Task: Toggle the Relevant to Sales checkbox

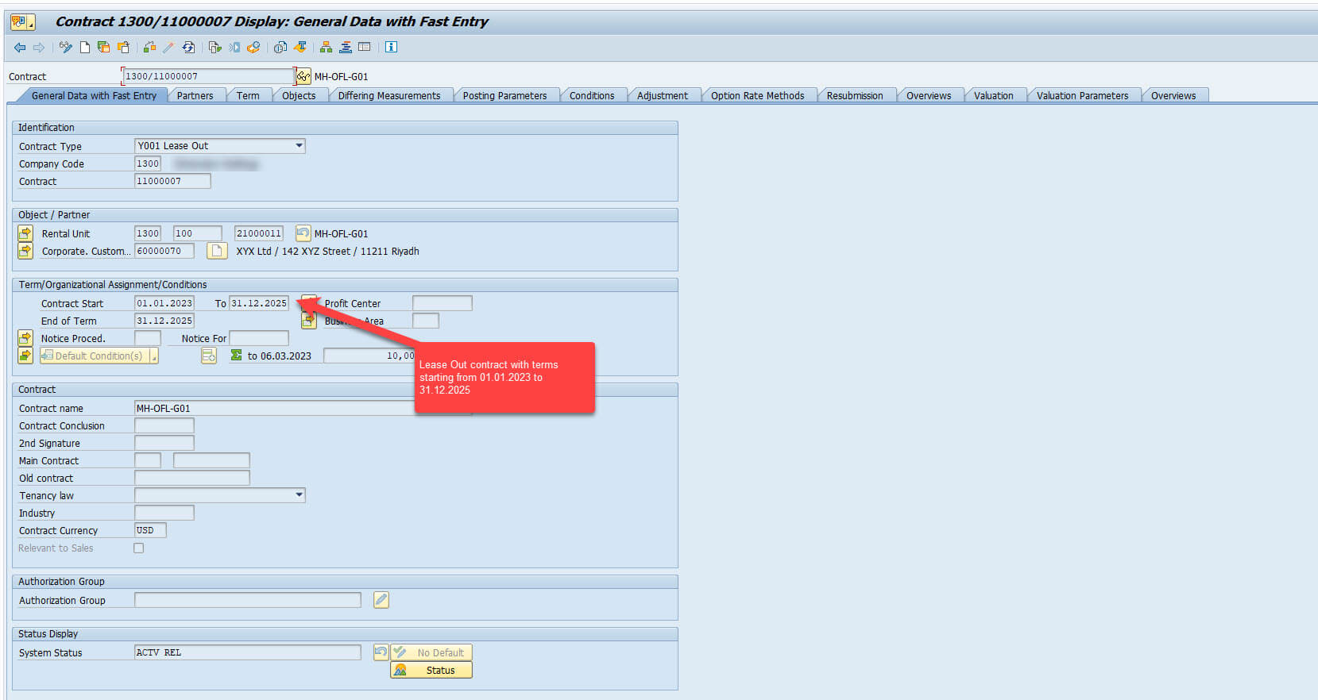Action: 139,548
